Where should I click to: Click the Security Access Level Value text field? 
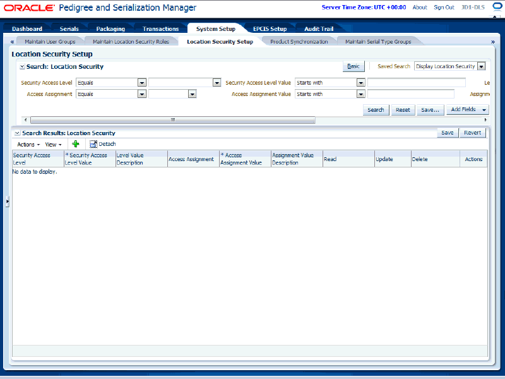coord(417,83)
